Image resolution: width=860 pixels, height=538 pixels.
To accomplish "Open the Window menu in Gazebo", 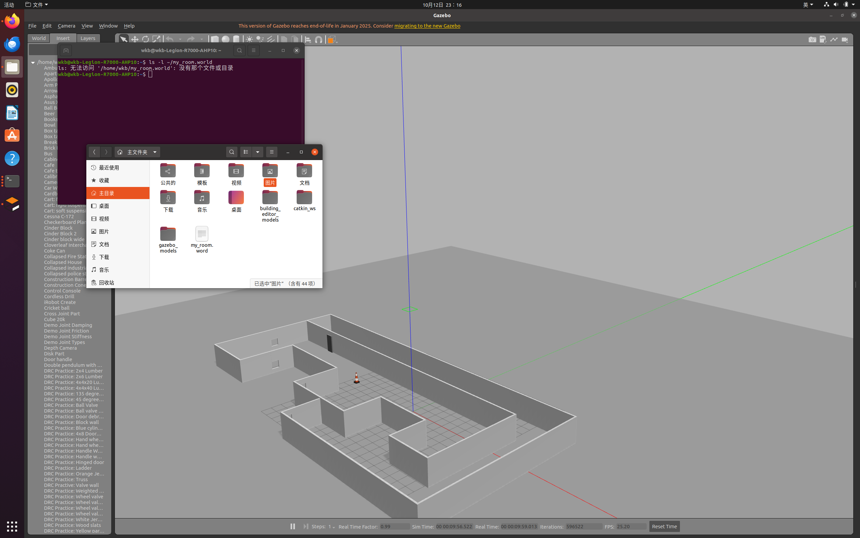I will click(108, 26).
